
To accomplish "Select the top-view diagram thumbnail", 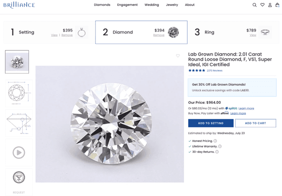I will pos(19,93).
